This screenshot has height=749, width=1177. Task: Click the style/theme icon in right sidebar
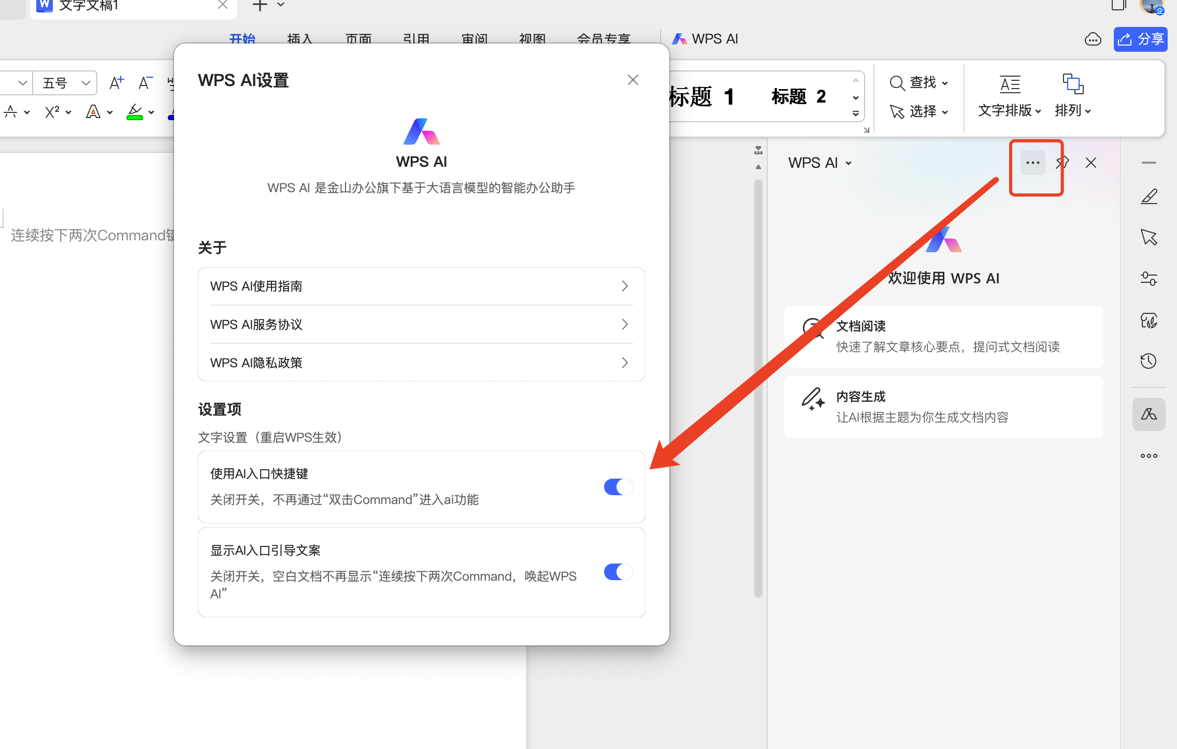1149,320
